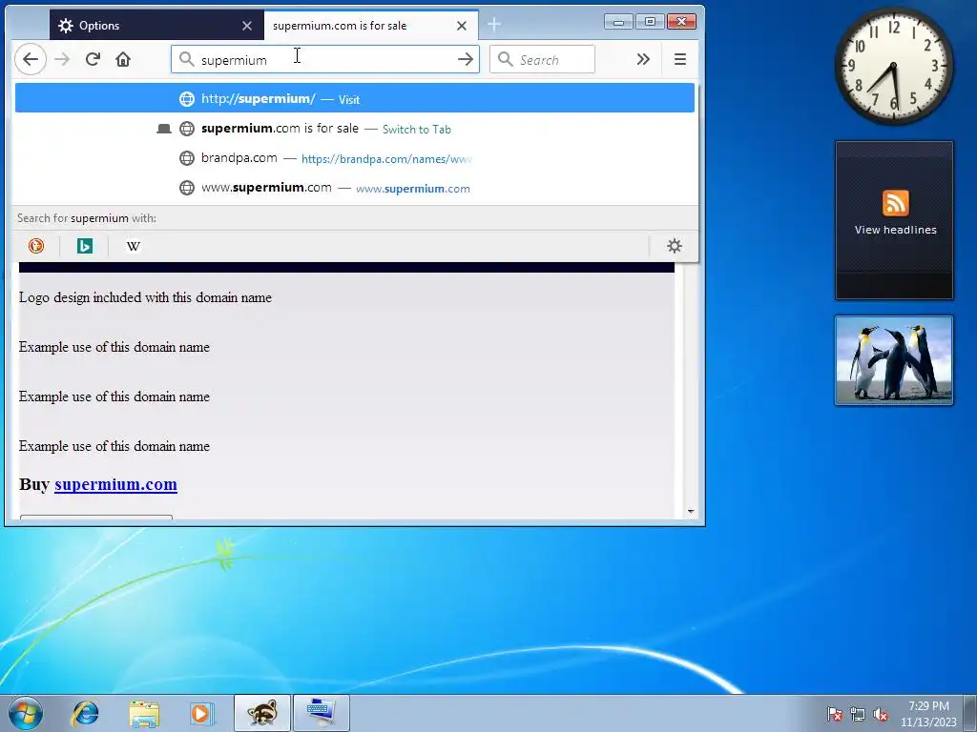Click the address bar containing supermium
This screenshot has height=732, width=977.
coord(324,59)
